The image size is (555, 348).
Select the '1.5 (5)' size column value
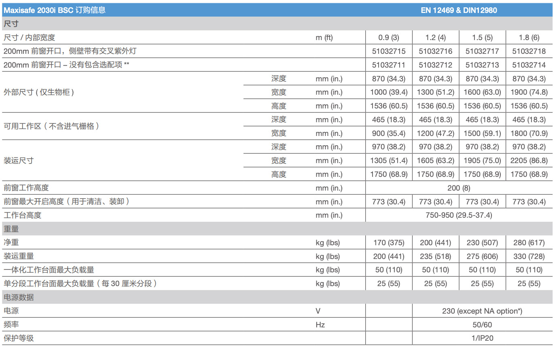[482, 38]
